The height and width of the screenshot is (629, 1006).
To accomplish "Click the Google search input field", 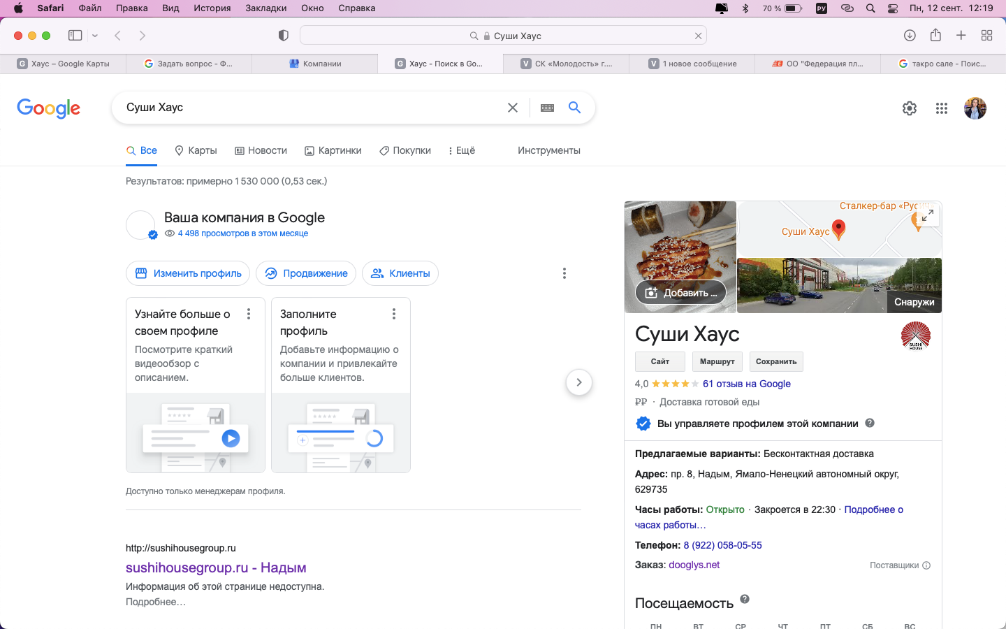I will click(x=311, y=108).
